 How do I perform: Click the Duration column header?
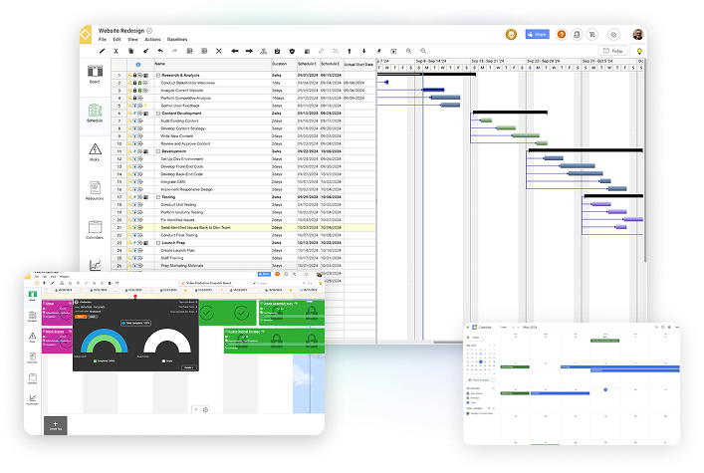(279, 64)
